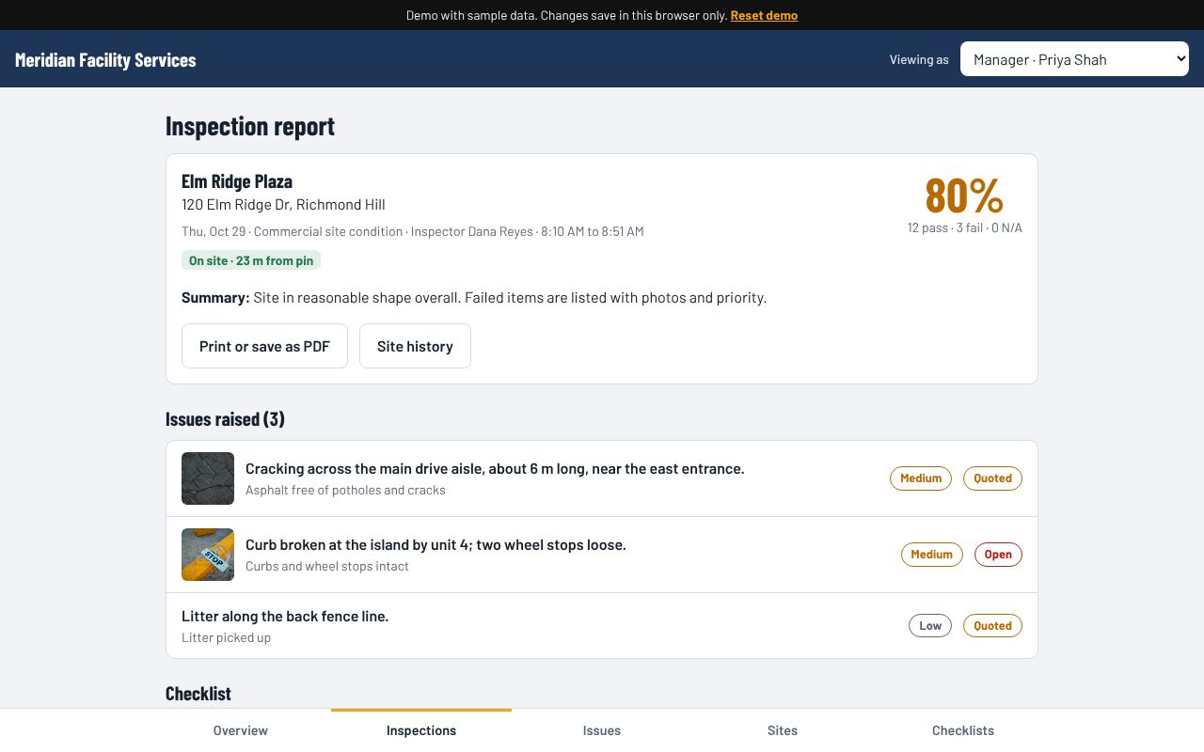
Task: Click the Open status badge on curb issue
Action: coord(998,555)
